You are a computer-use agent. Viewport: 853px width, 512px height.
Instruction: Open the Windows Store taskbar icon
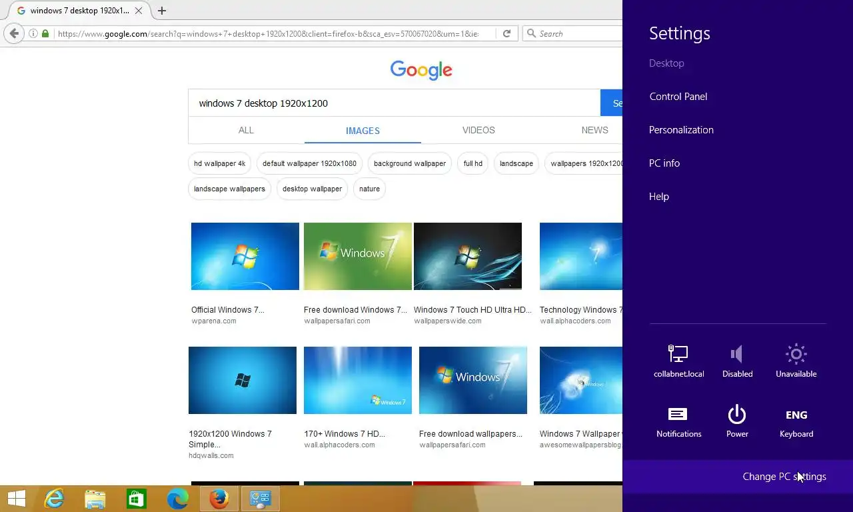(137, 499)
